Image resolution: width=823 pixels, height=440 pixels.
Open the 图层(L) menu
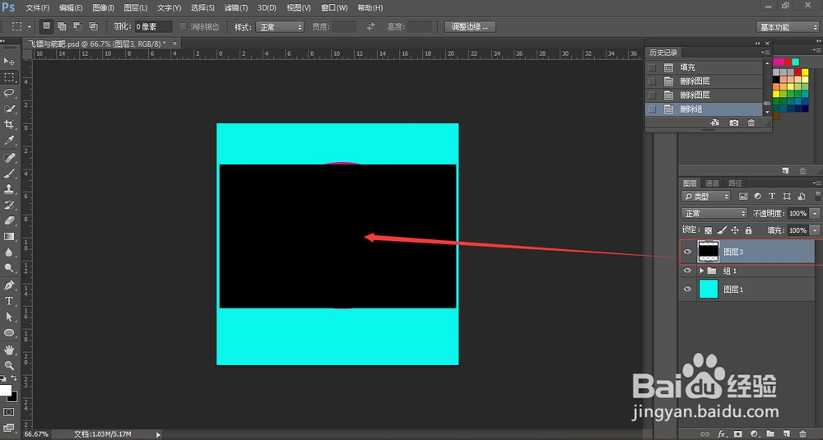pyautogui.click(x=136, y=8)
